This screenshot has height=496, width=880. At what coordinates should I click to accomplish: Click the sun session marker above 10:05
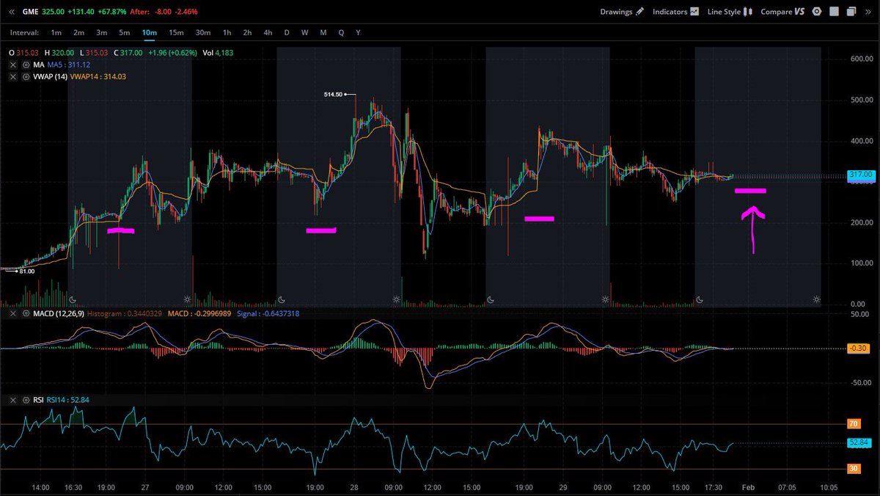coord(816,299)
